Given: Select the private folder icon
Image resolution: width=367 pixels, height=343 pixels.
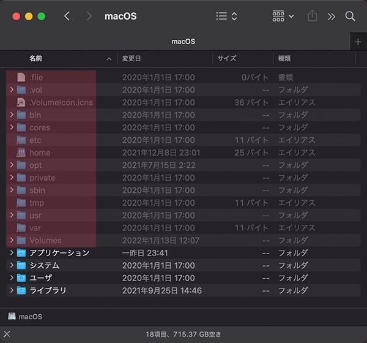Looking at the screenshot, I should coord(21,178).
